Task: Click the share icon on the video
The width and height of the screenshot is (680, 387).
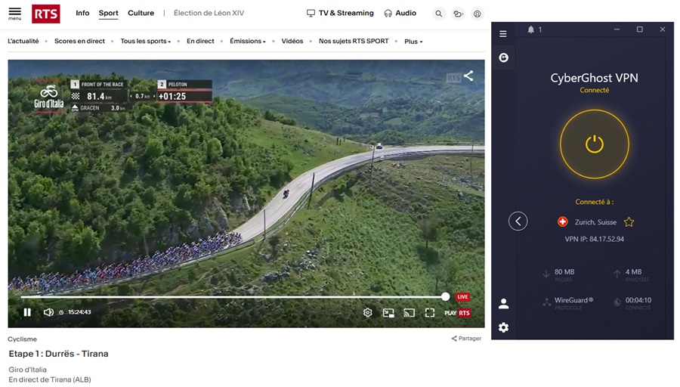Action: (468, 76)
